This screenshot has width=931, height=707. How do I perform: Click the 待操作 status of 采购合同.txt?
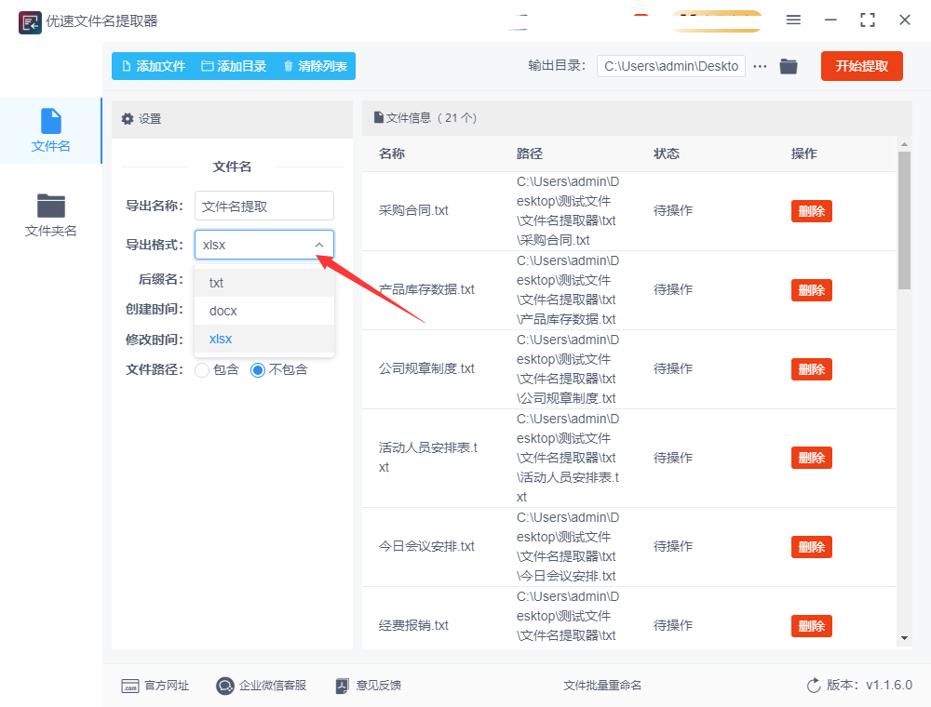673,210
